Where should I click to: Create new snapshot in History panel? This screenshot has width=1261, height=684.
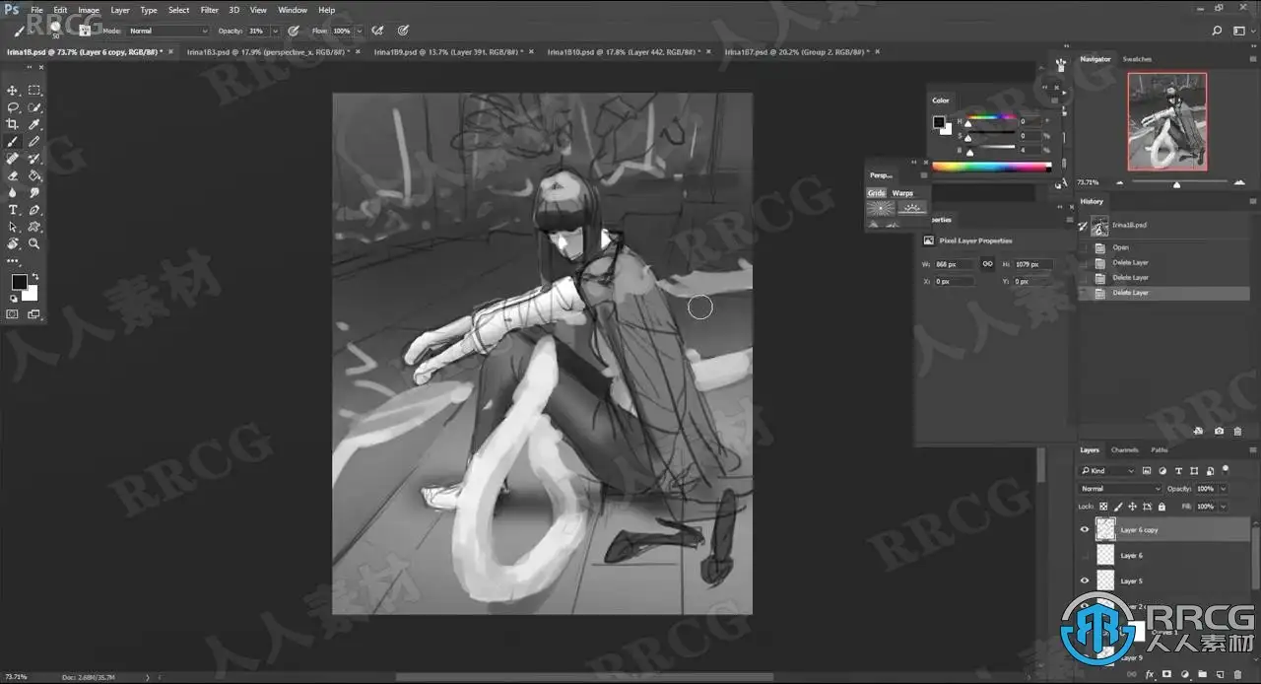tap(1219, 431)
